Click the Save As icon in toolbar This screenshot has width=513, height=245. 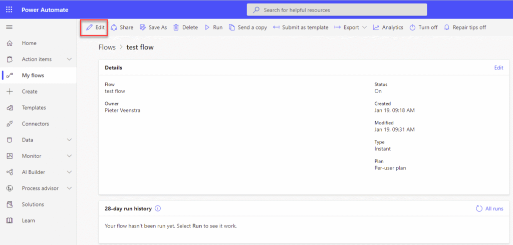143,27
